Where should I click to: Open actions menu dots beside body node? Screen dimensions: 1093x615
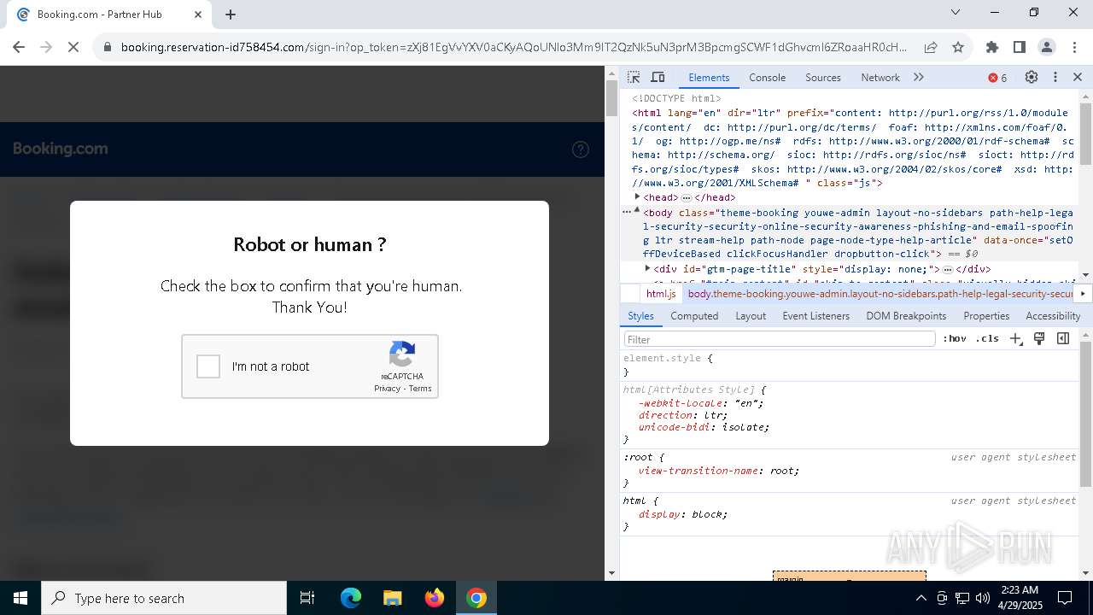(x=627, y=212)
